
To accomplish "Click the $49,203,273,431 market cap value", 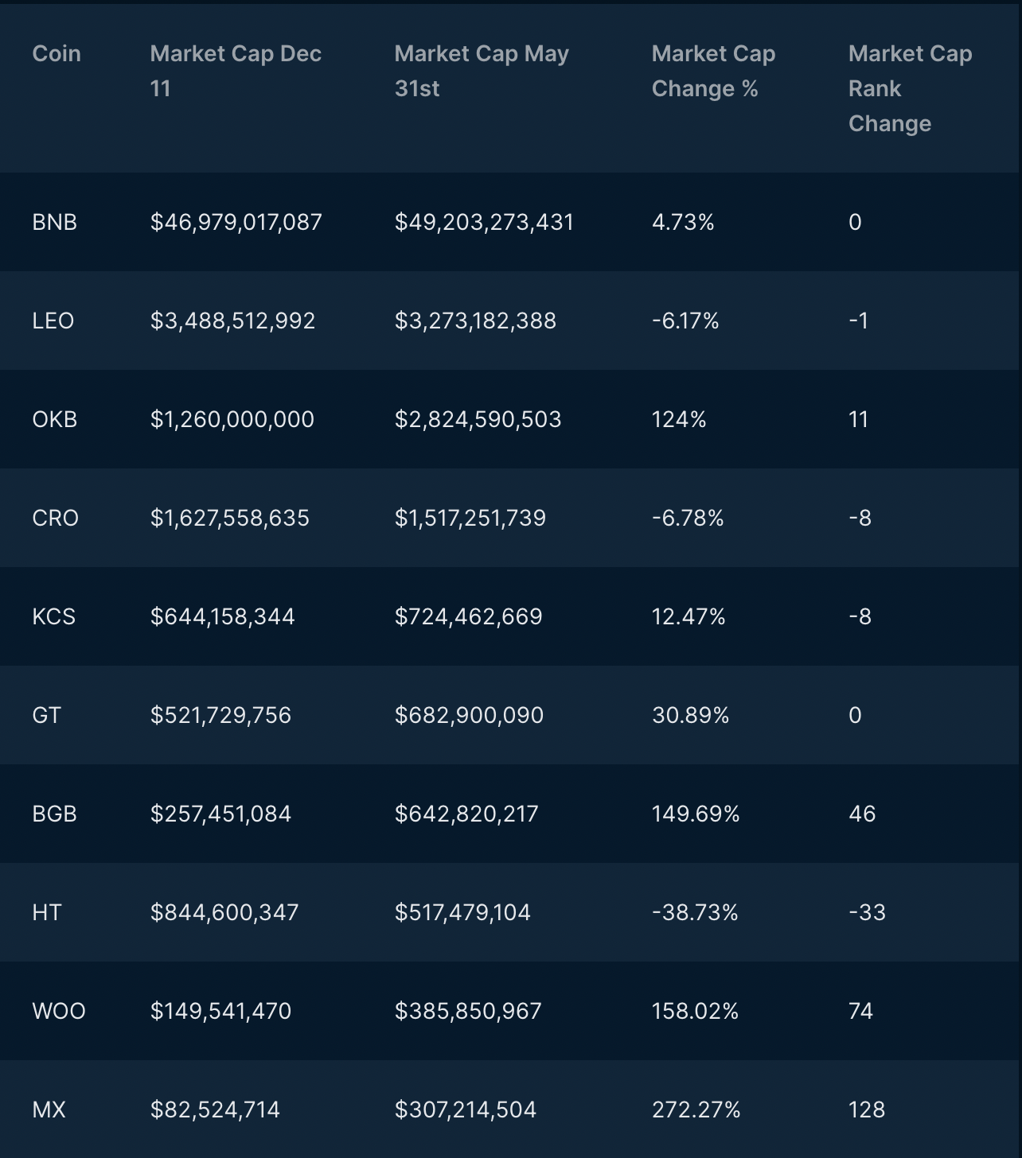I will 484,222.
